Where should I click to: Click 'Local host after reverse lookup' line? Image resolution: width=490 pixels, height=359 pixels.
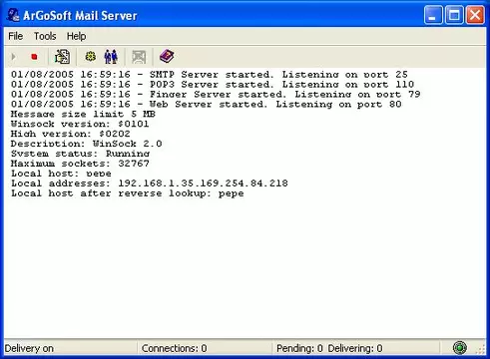point(128,193)
